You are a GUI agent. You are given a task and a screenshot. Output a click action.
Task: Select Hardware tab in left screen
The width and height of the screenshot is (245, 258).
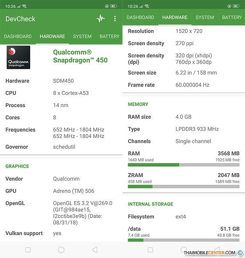[x=52, y=36]
